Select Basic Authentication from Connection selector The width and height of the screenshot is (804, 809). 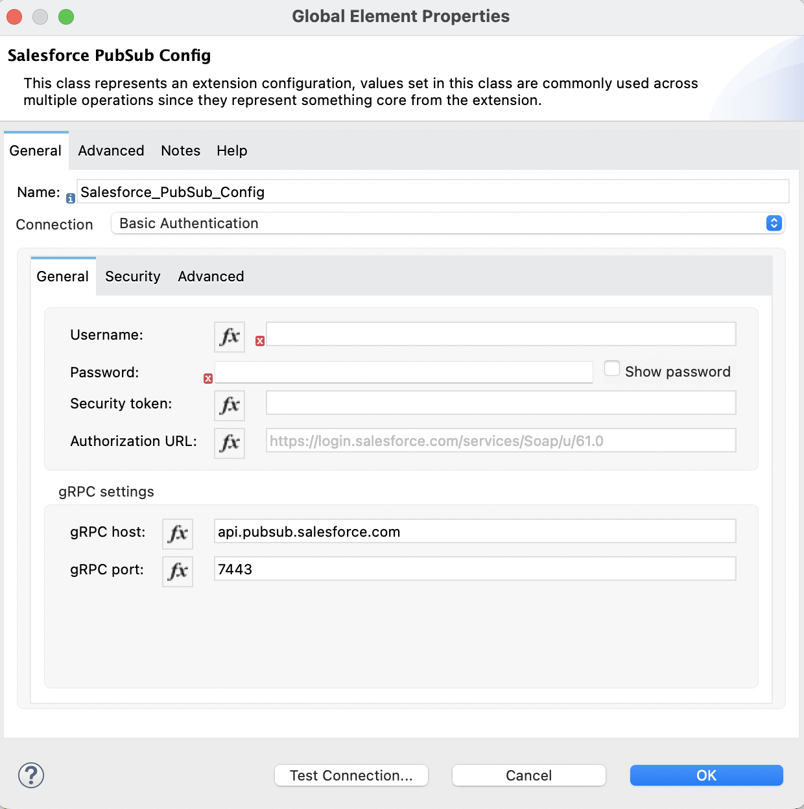click(447, 223)
